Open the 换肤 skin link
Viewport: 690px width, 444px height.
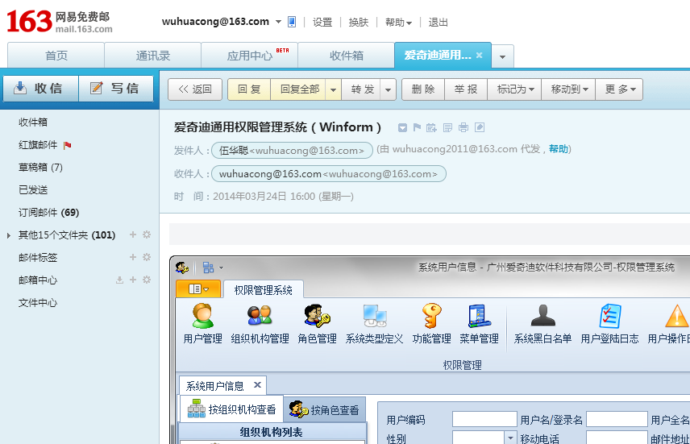358,23
